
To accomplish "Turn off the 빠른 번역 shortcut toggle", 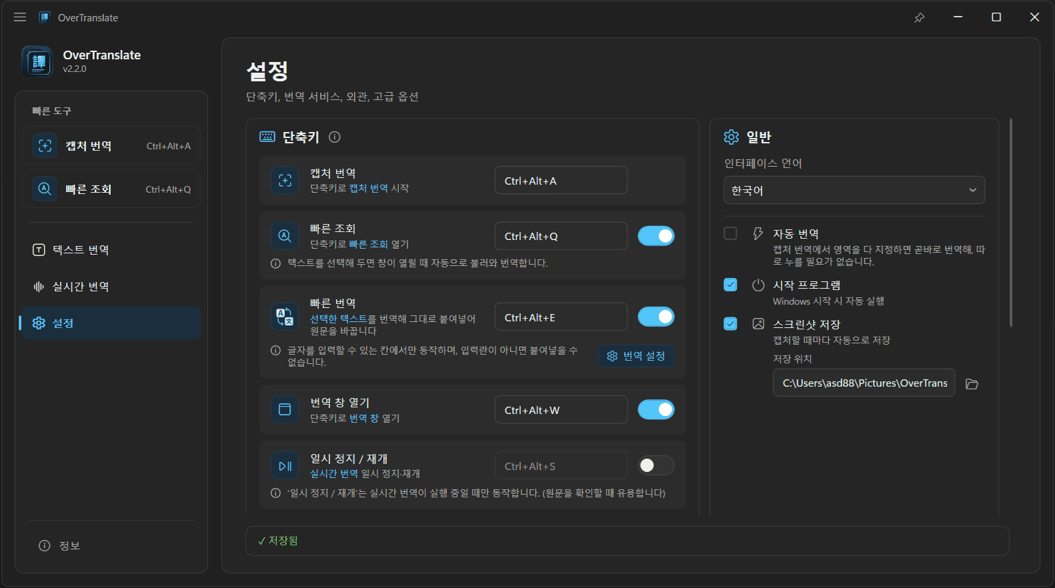I will 656,317.
